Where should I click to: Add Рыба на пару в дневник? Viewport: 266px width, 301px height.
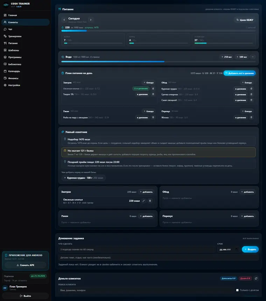click(x=142, y=117)
